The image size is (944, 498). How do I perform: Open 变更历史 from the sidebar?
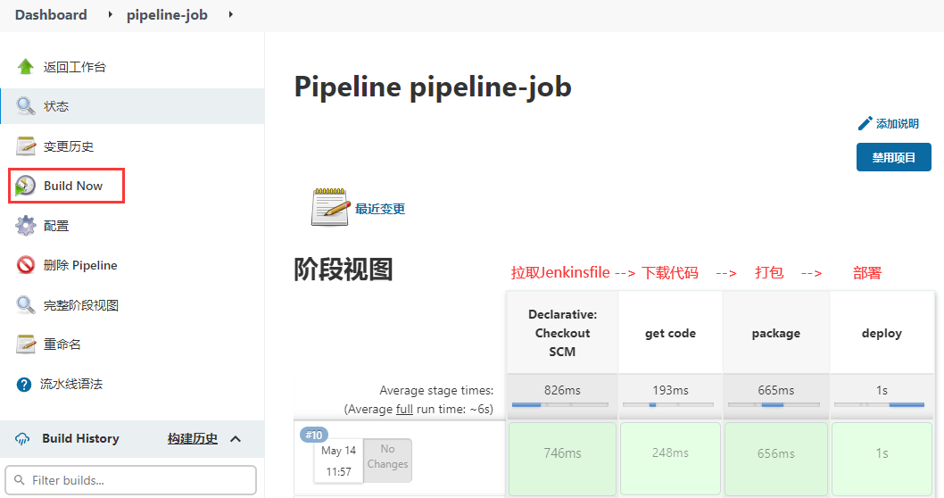click(69, 146)
